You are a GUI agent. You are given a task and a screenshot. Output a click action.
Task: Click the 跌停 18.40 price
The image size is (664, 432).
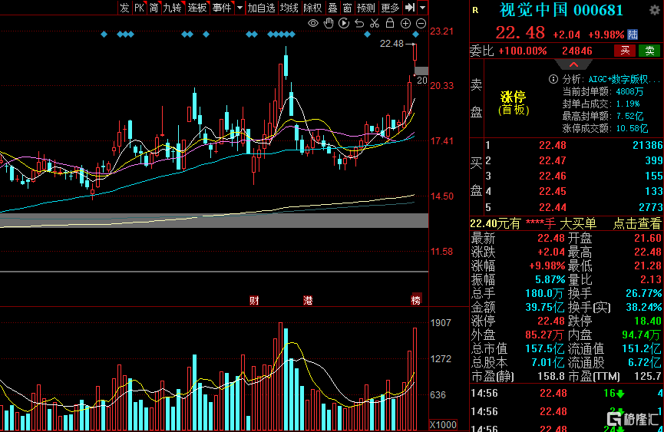[x=648, y=321]
